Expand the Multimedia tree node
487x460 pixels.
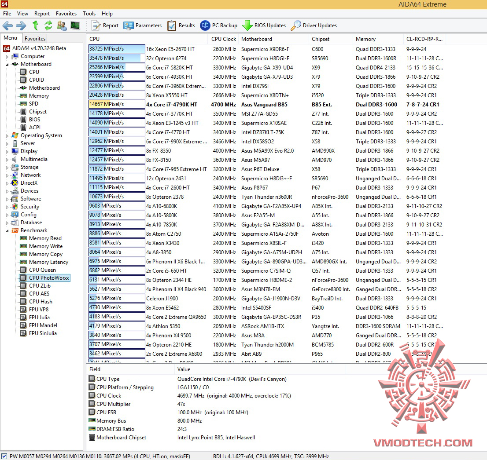coord(7,160)
